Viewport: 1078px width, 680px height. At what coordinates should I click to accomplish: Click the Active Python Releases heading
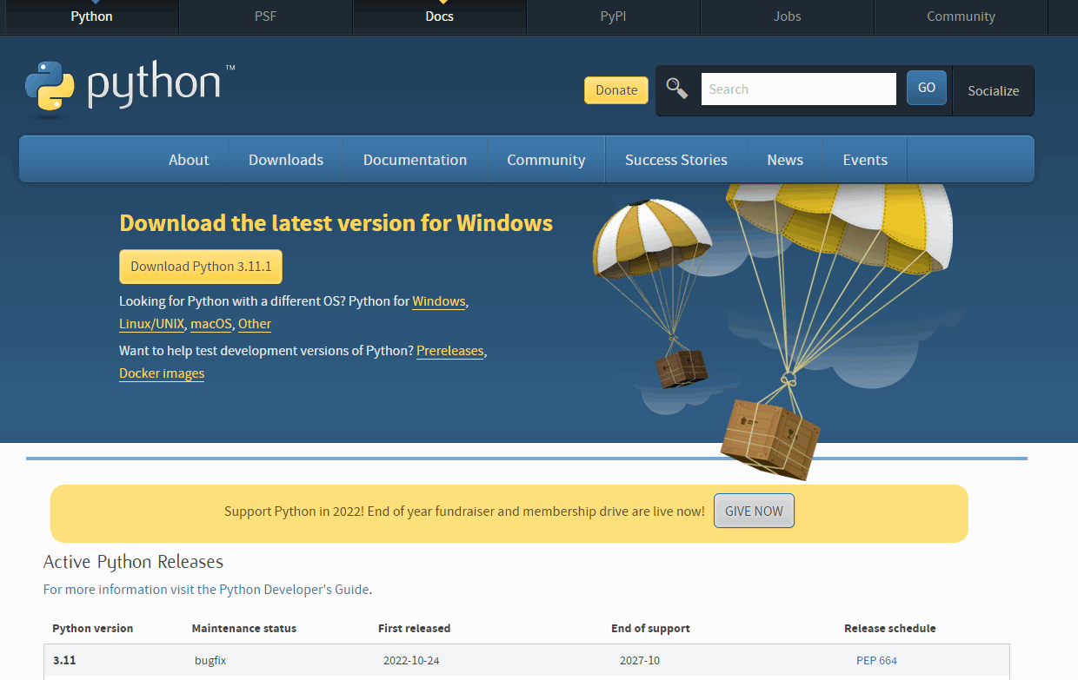133,562
